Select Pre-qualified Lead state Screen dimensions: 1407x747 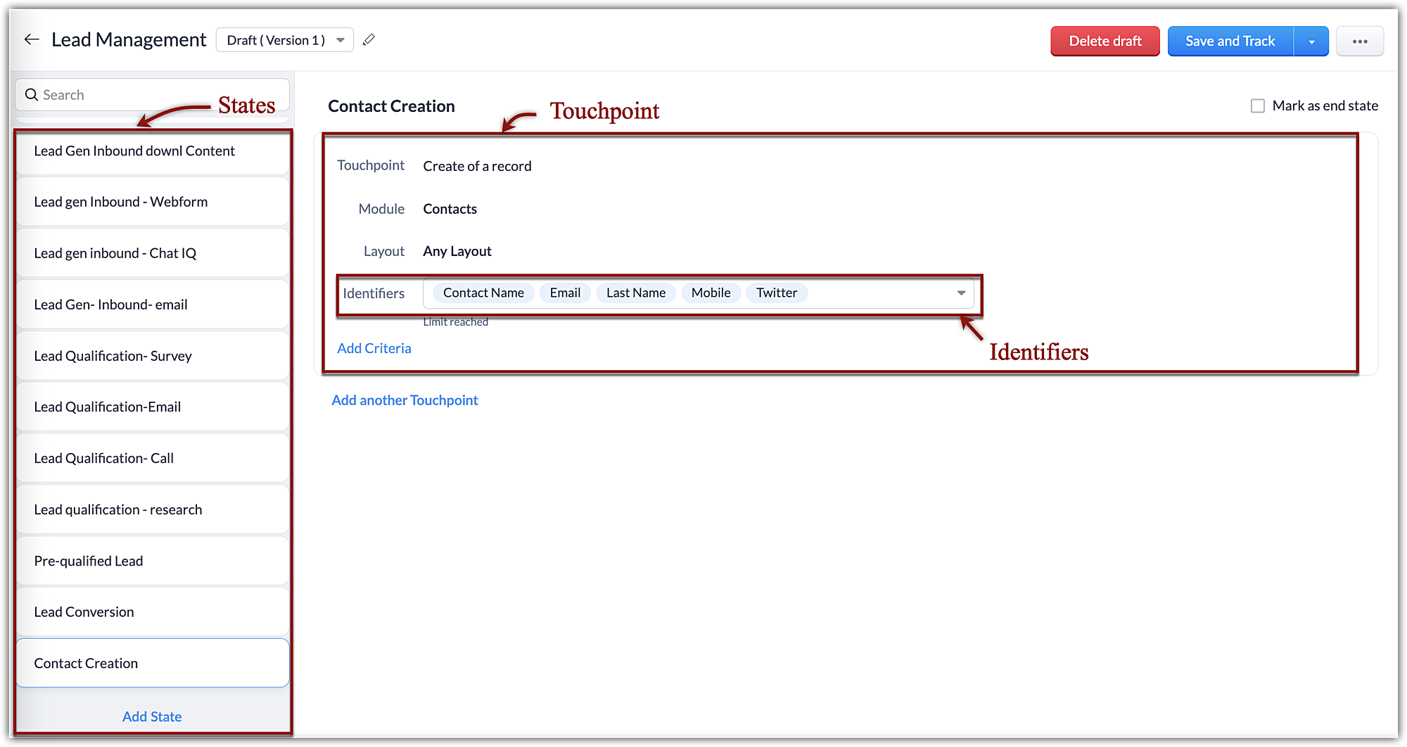click(152, 561)
